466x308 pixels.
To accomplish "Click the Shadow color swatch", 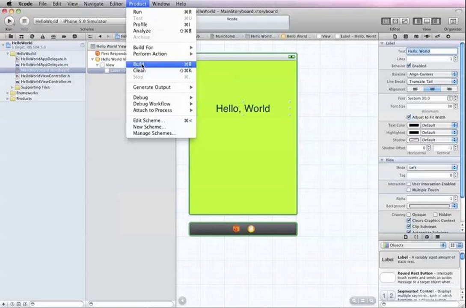I will click(x=414, y=139).
